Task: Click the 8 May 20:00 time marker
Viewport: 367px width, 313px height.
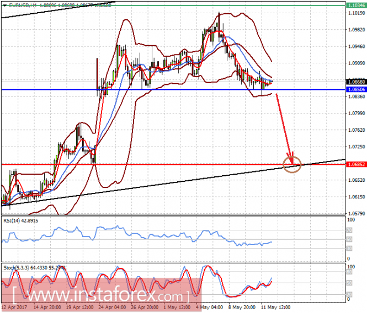Action: (242, 307)
